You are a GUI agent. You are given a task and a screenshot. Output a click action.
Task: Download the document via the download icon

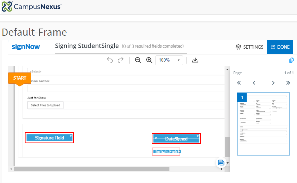pos(195,60)
